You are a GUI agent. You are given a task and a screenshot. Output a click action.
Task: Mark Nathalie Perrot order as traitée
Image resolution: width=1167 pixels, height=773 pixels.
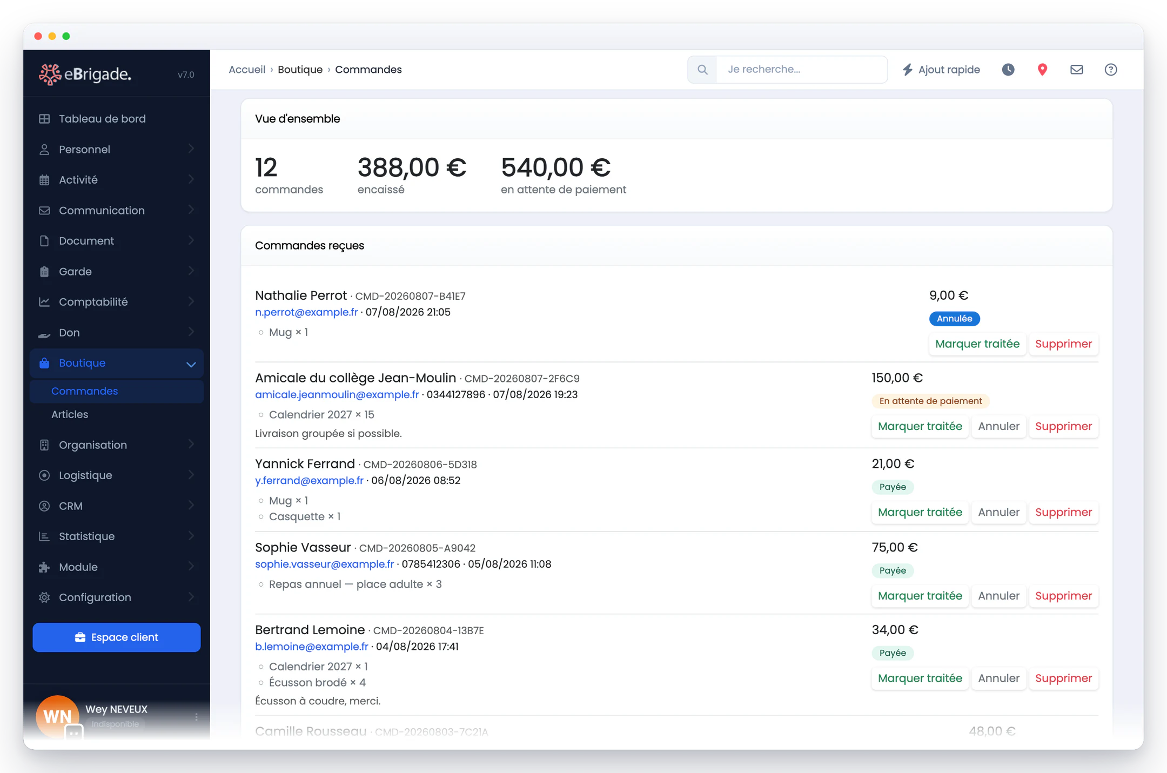(977, 344)
